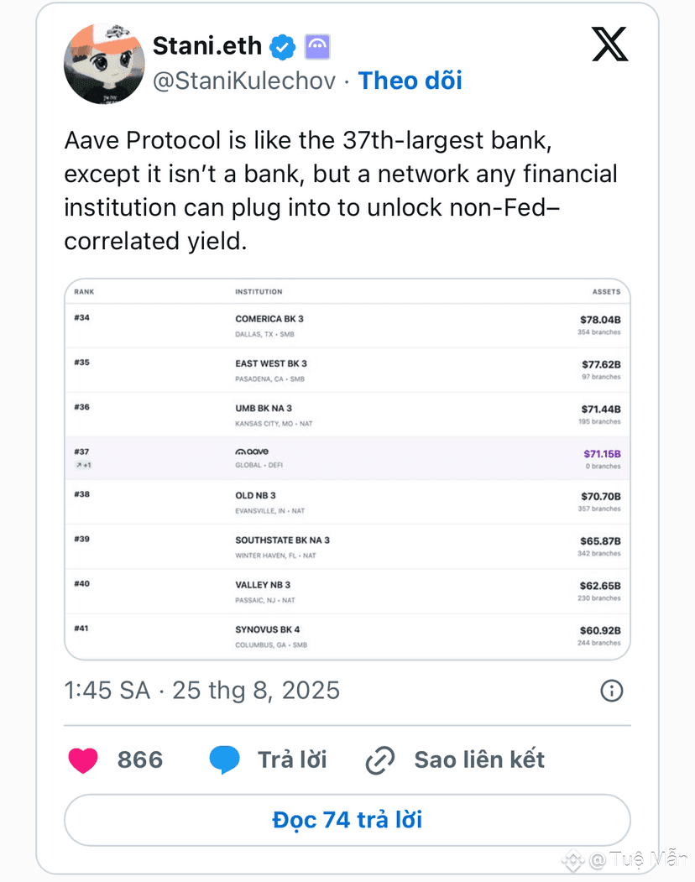
Task: Click the Trả lời reply button
Action: coord(292,760)
